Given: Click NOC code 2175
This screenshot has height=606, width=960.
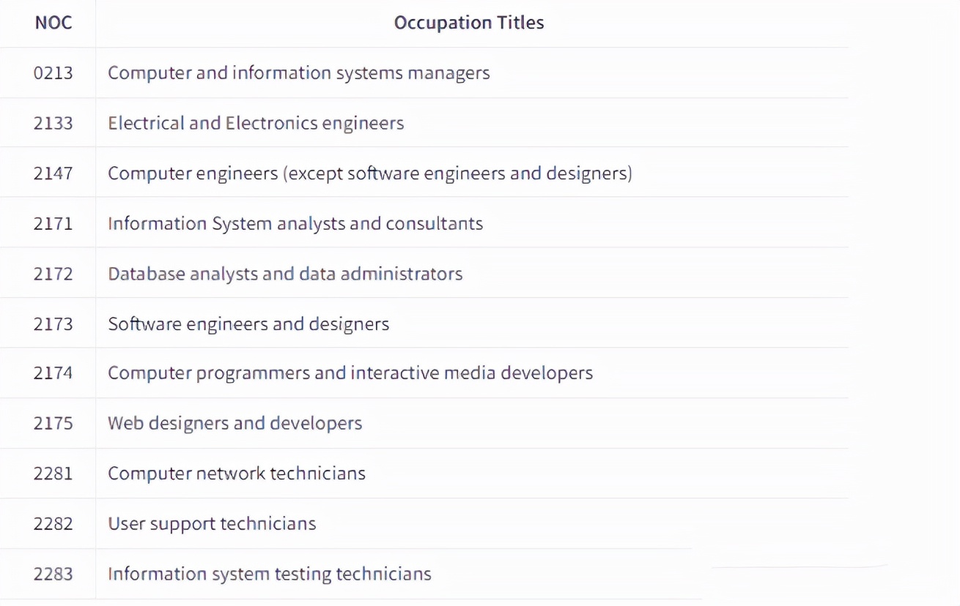Looking at the screenshot, I should click(x=53, y=423).
